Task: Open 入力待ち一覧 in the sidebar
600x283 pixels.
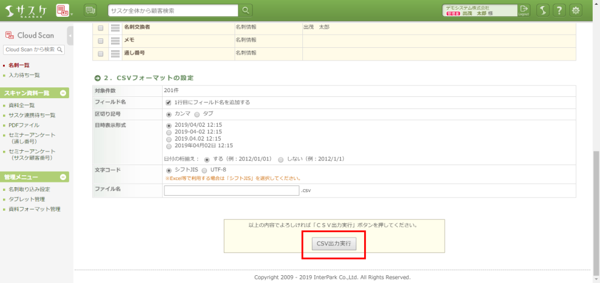Action: click(x=24, y=75)
